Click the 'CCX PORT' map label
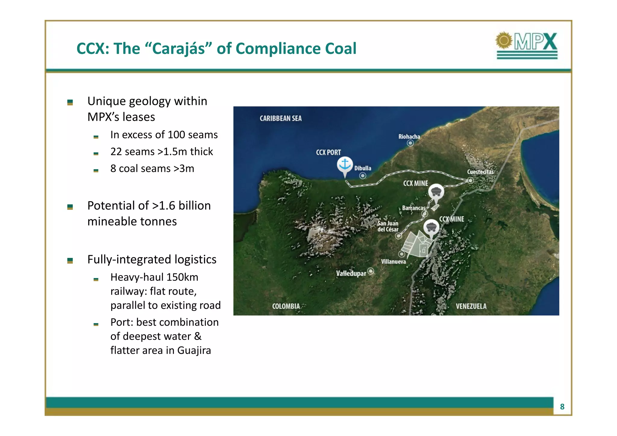 328,152
